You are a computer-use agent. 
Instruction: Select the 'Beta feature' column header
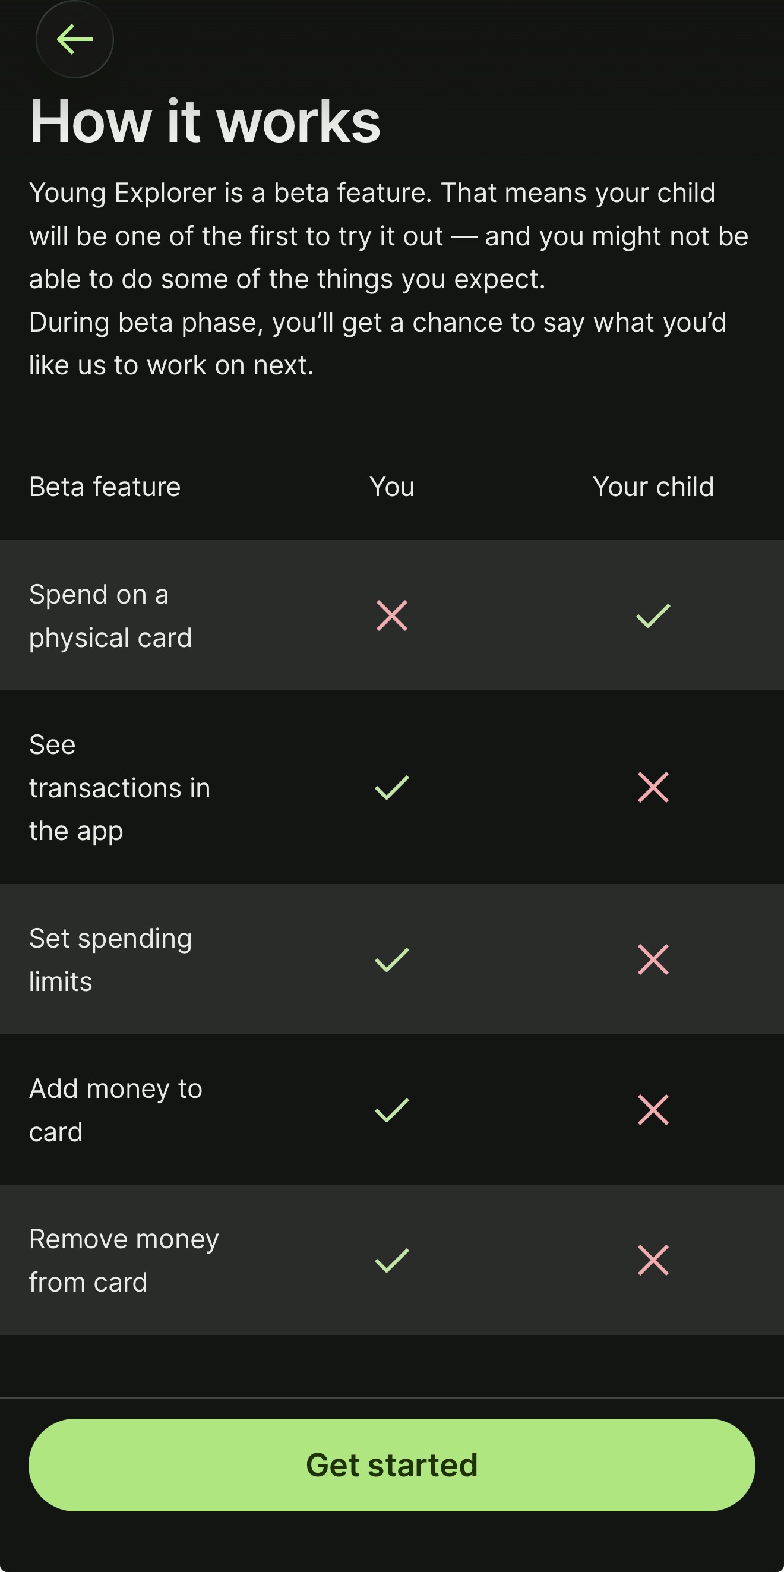click(x=105, y=487)
